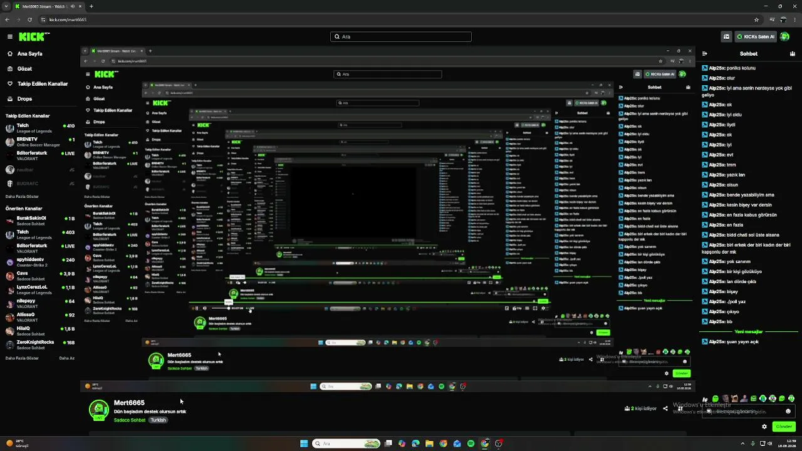
Task: Click stream title "Dün başladım destek olursun artık"
Action: 150,412
